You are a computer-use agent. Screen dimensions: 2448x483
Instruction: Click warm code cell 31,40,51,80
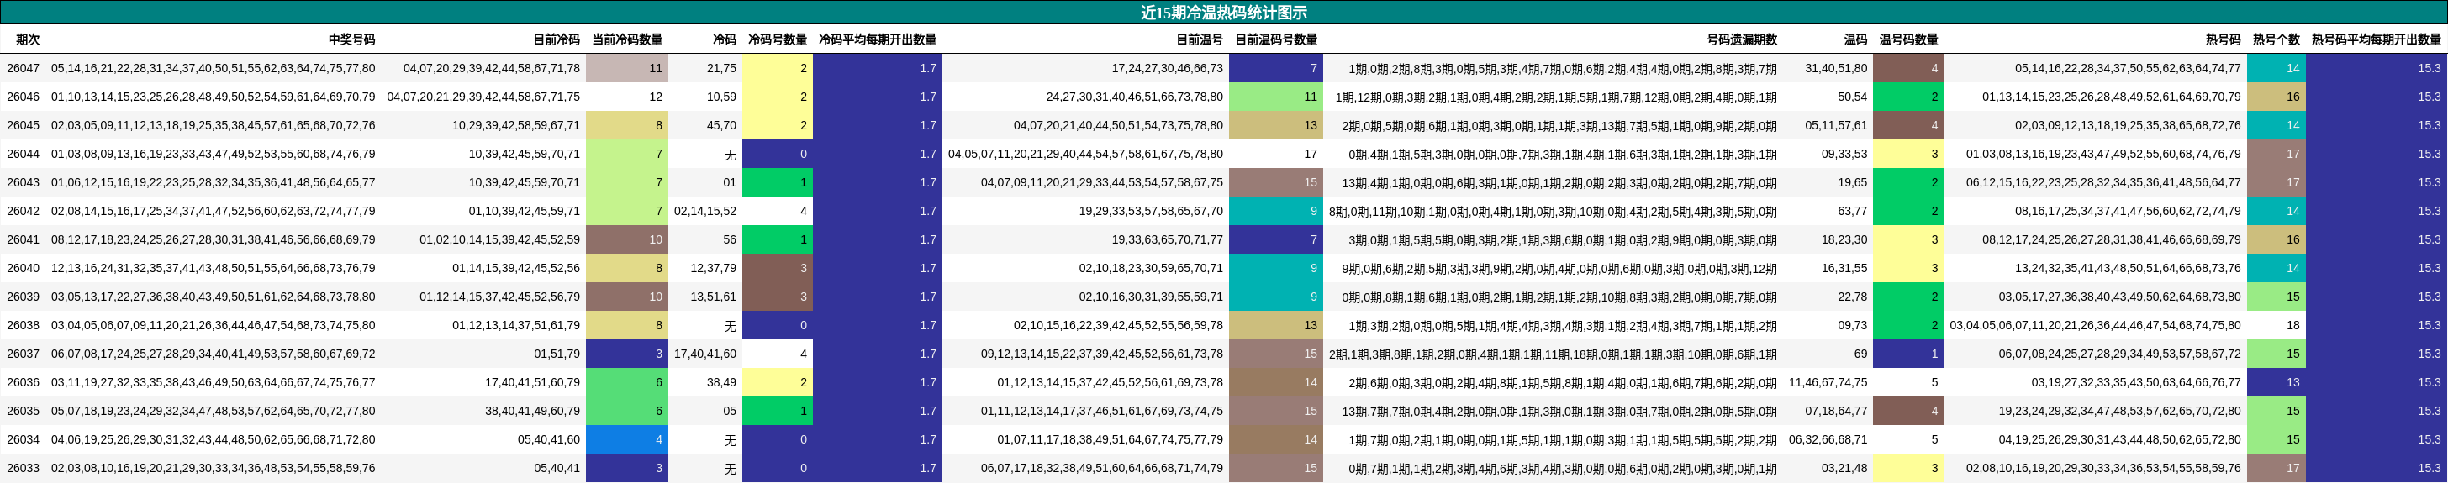(x=1836, y=68)
